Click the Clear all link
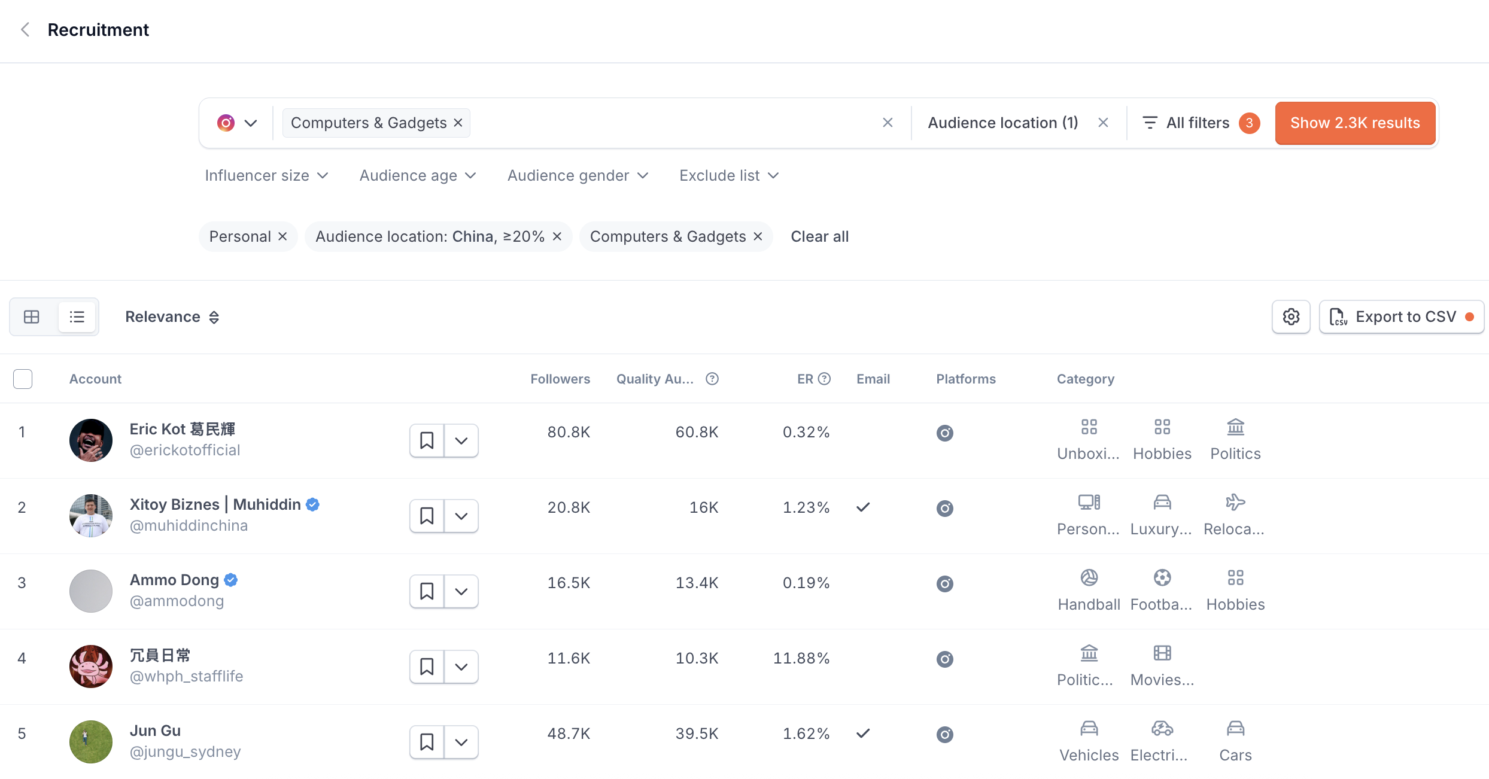This screenshot has width=1489, height=779. pos(819,237)
